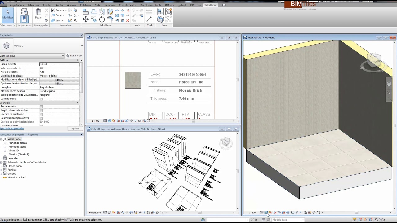Open the Anotar ribbon tab
Screen dimensions: 397x223
point(59,5)
